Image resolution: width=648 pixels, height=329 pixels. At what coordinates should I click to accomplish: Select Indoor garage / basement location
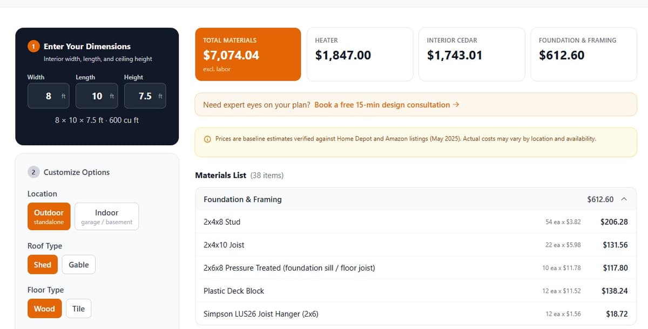tap(106, 216)
